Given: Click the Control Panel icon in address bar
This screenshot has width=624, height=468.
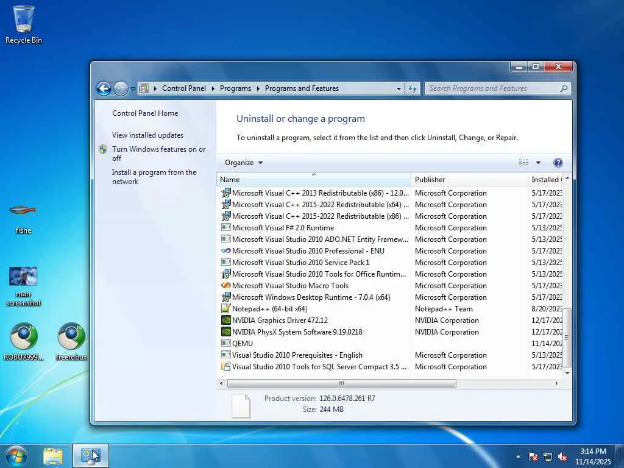Looking at the screenshot, I should click(x=144, y=88).
